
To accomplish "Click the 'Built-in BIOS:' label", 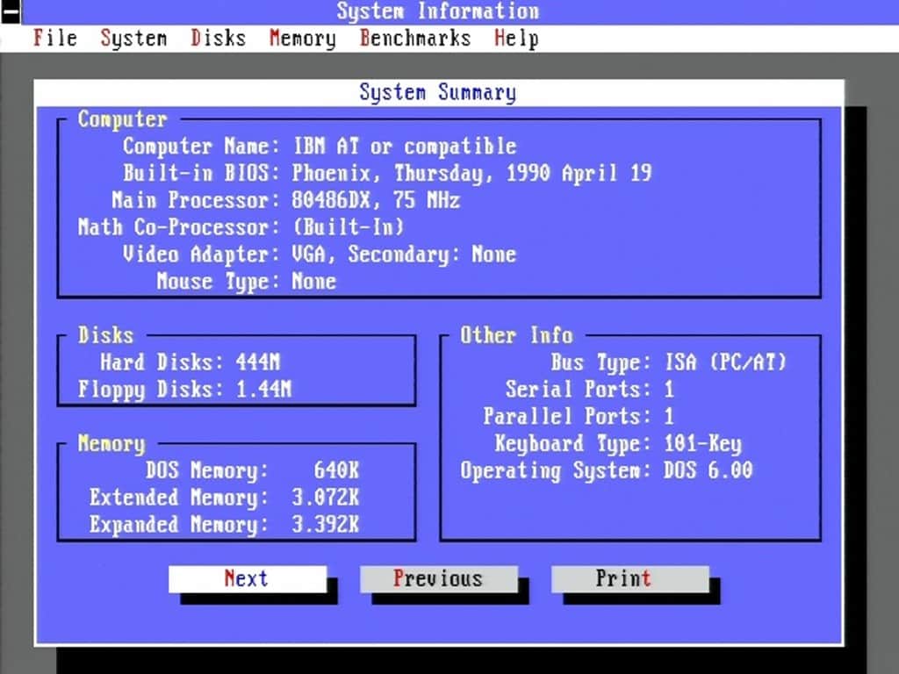I will (x=201, y=173).
